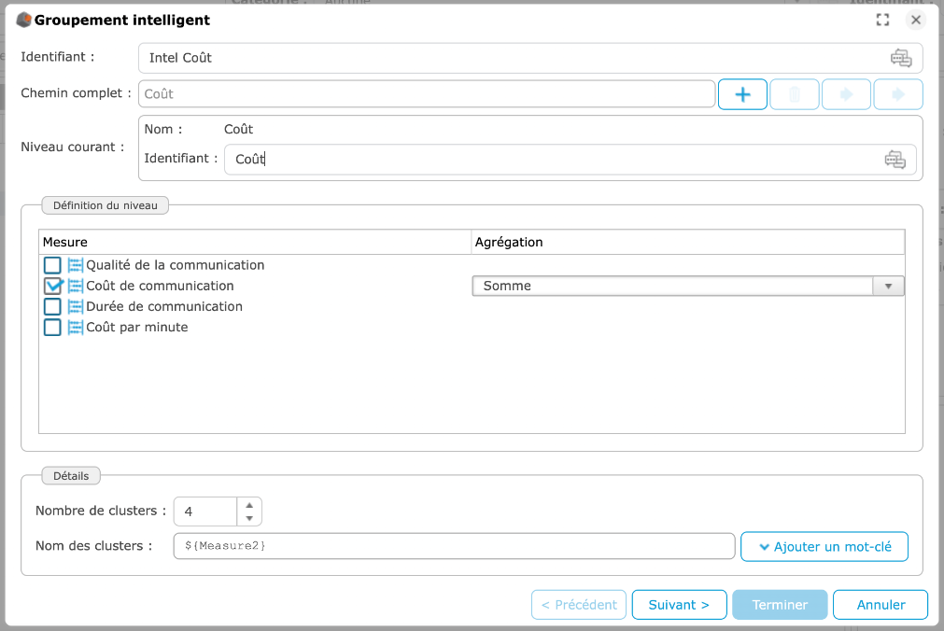Click the measure icon beside Qualité de la communication
This screenshot has height=631, width=944.
coord(76,265)
